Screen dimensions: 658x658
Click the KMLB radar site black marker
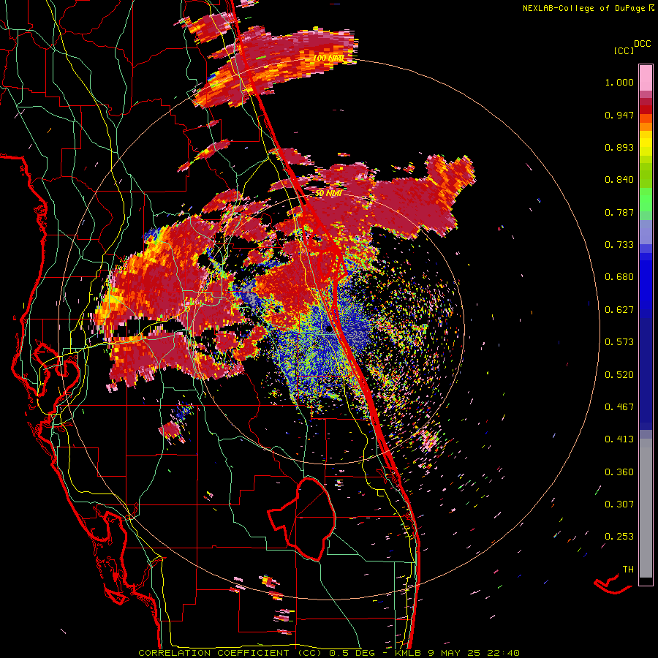pos(330,330)
